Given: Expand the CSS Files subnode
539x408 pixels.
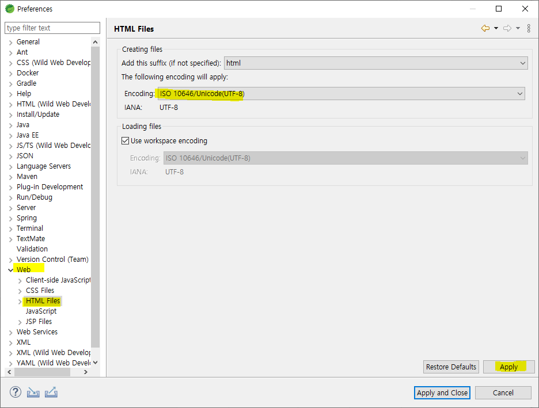Looking at the screenshot, I should (20, 291).
